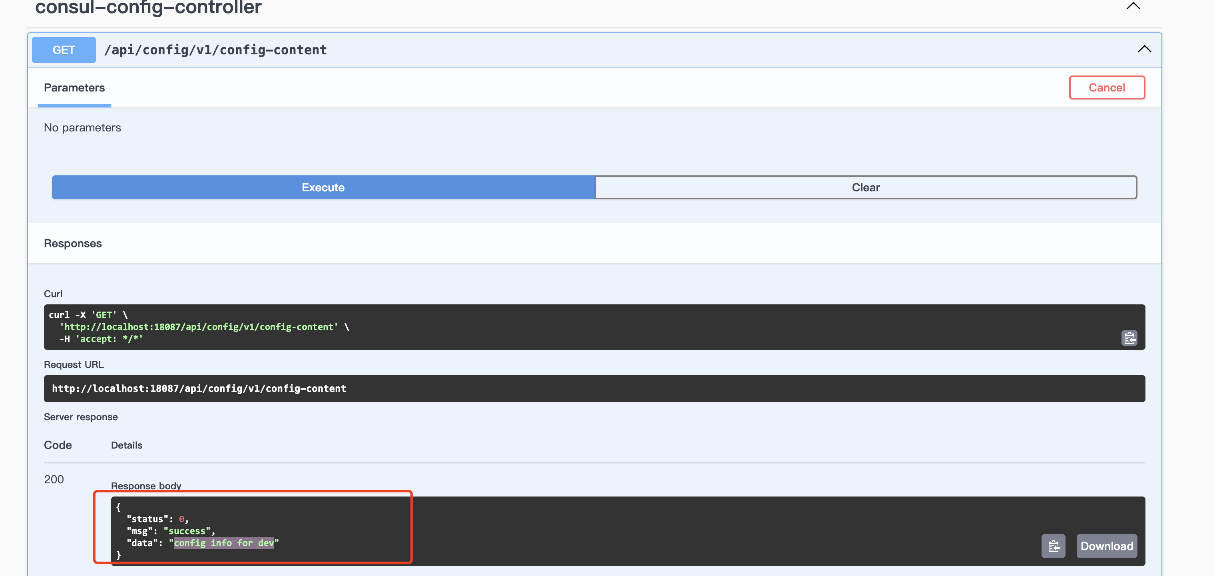Select the Request URL text
This screenshot has height=576, width=1215.
[199, 388]
